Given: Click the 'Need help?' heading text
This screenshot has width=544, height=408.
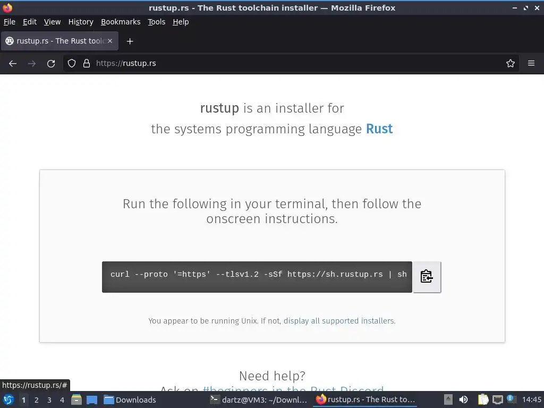Looking at the screenshot, I should coord(272,376).
